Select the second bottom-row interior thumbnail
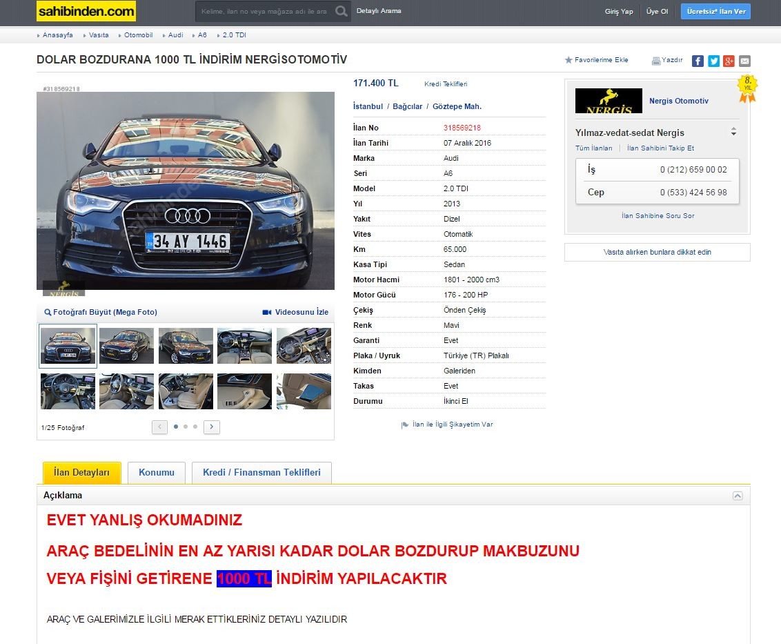The height and width of the screenshot is (644, 781). pyautogui.click(x=126, y=391)
